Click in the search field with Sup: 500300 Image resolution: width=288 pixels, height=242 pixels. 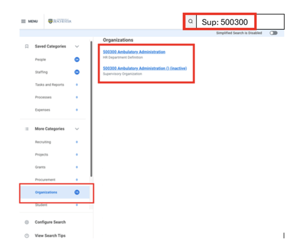coord(240,22)
